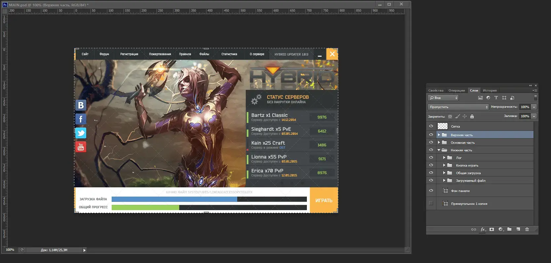Switch to the Свойства tab
551x263 pixels.
(x=436, y=91)
